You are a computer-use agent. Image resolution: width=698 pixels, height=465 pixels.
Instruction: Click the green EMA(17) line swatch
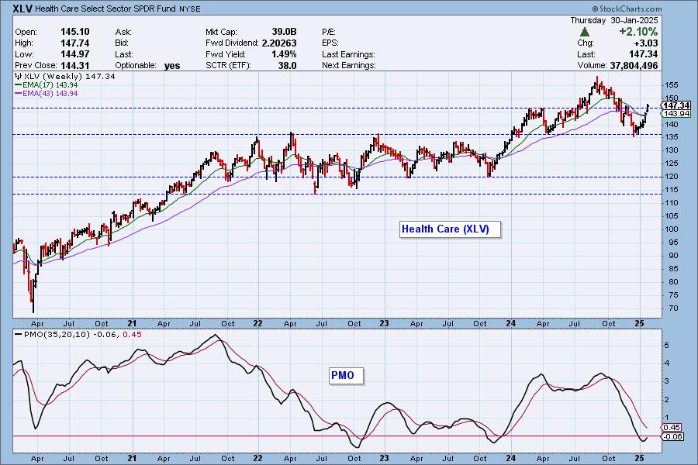(x=19, y=85)
